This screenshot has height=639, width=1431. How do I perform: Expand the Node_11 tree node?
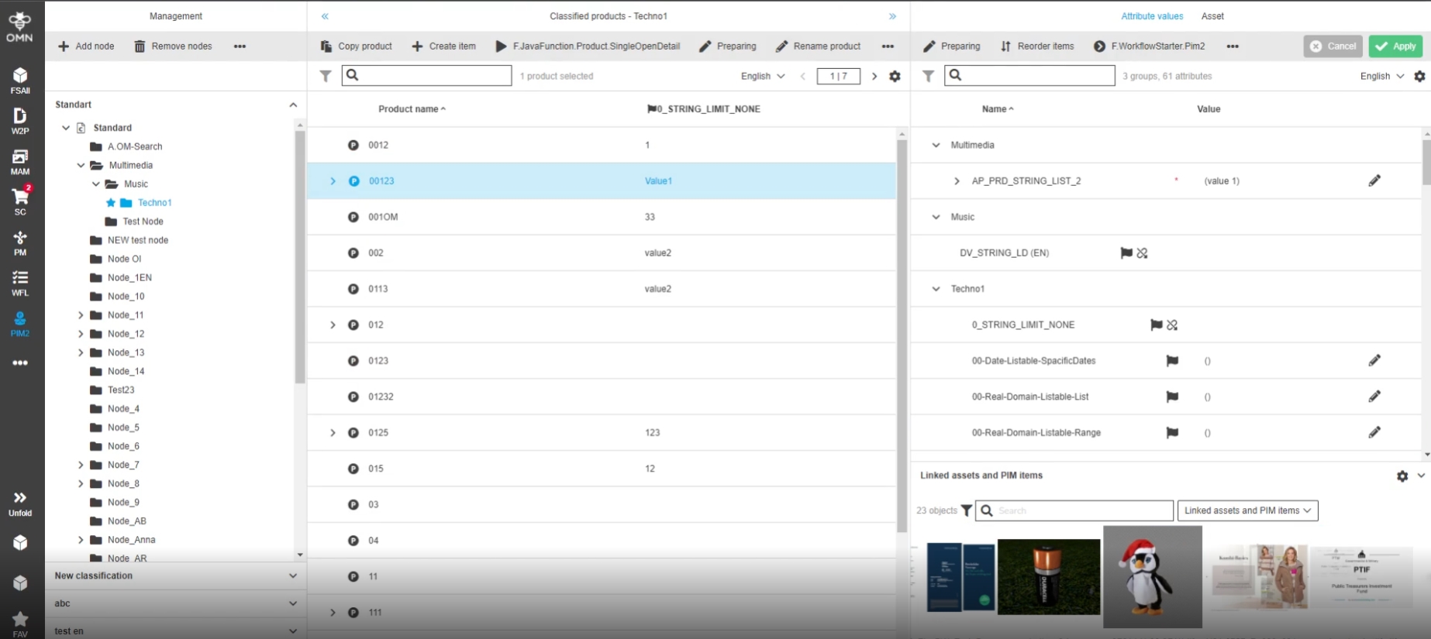coord(81,315)
